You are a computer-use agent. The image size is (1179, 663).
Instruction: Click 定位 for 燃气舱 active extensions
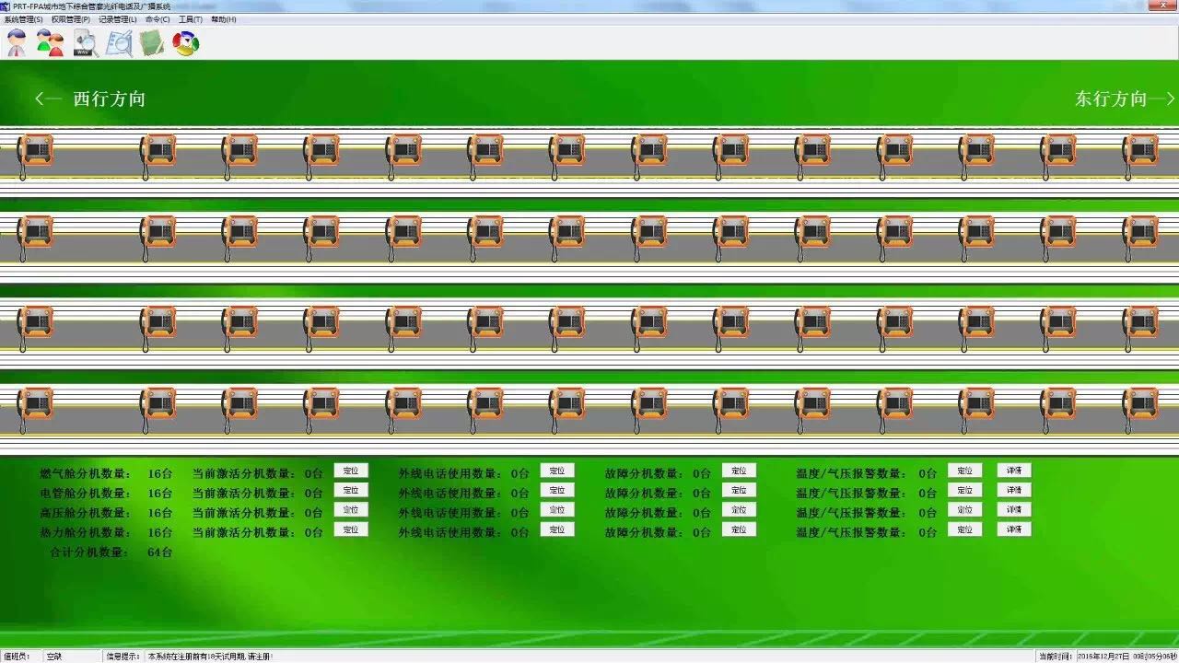pos(351,471)
